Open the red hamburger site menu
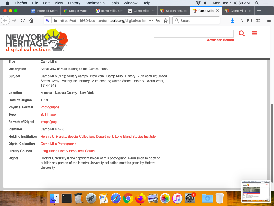Image resolution: width=274 pixels, height=206 pixels. pyautogui.click(x=254, y=33)
